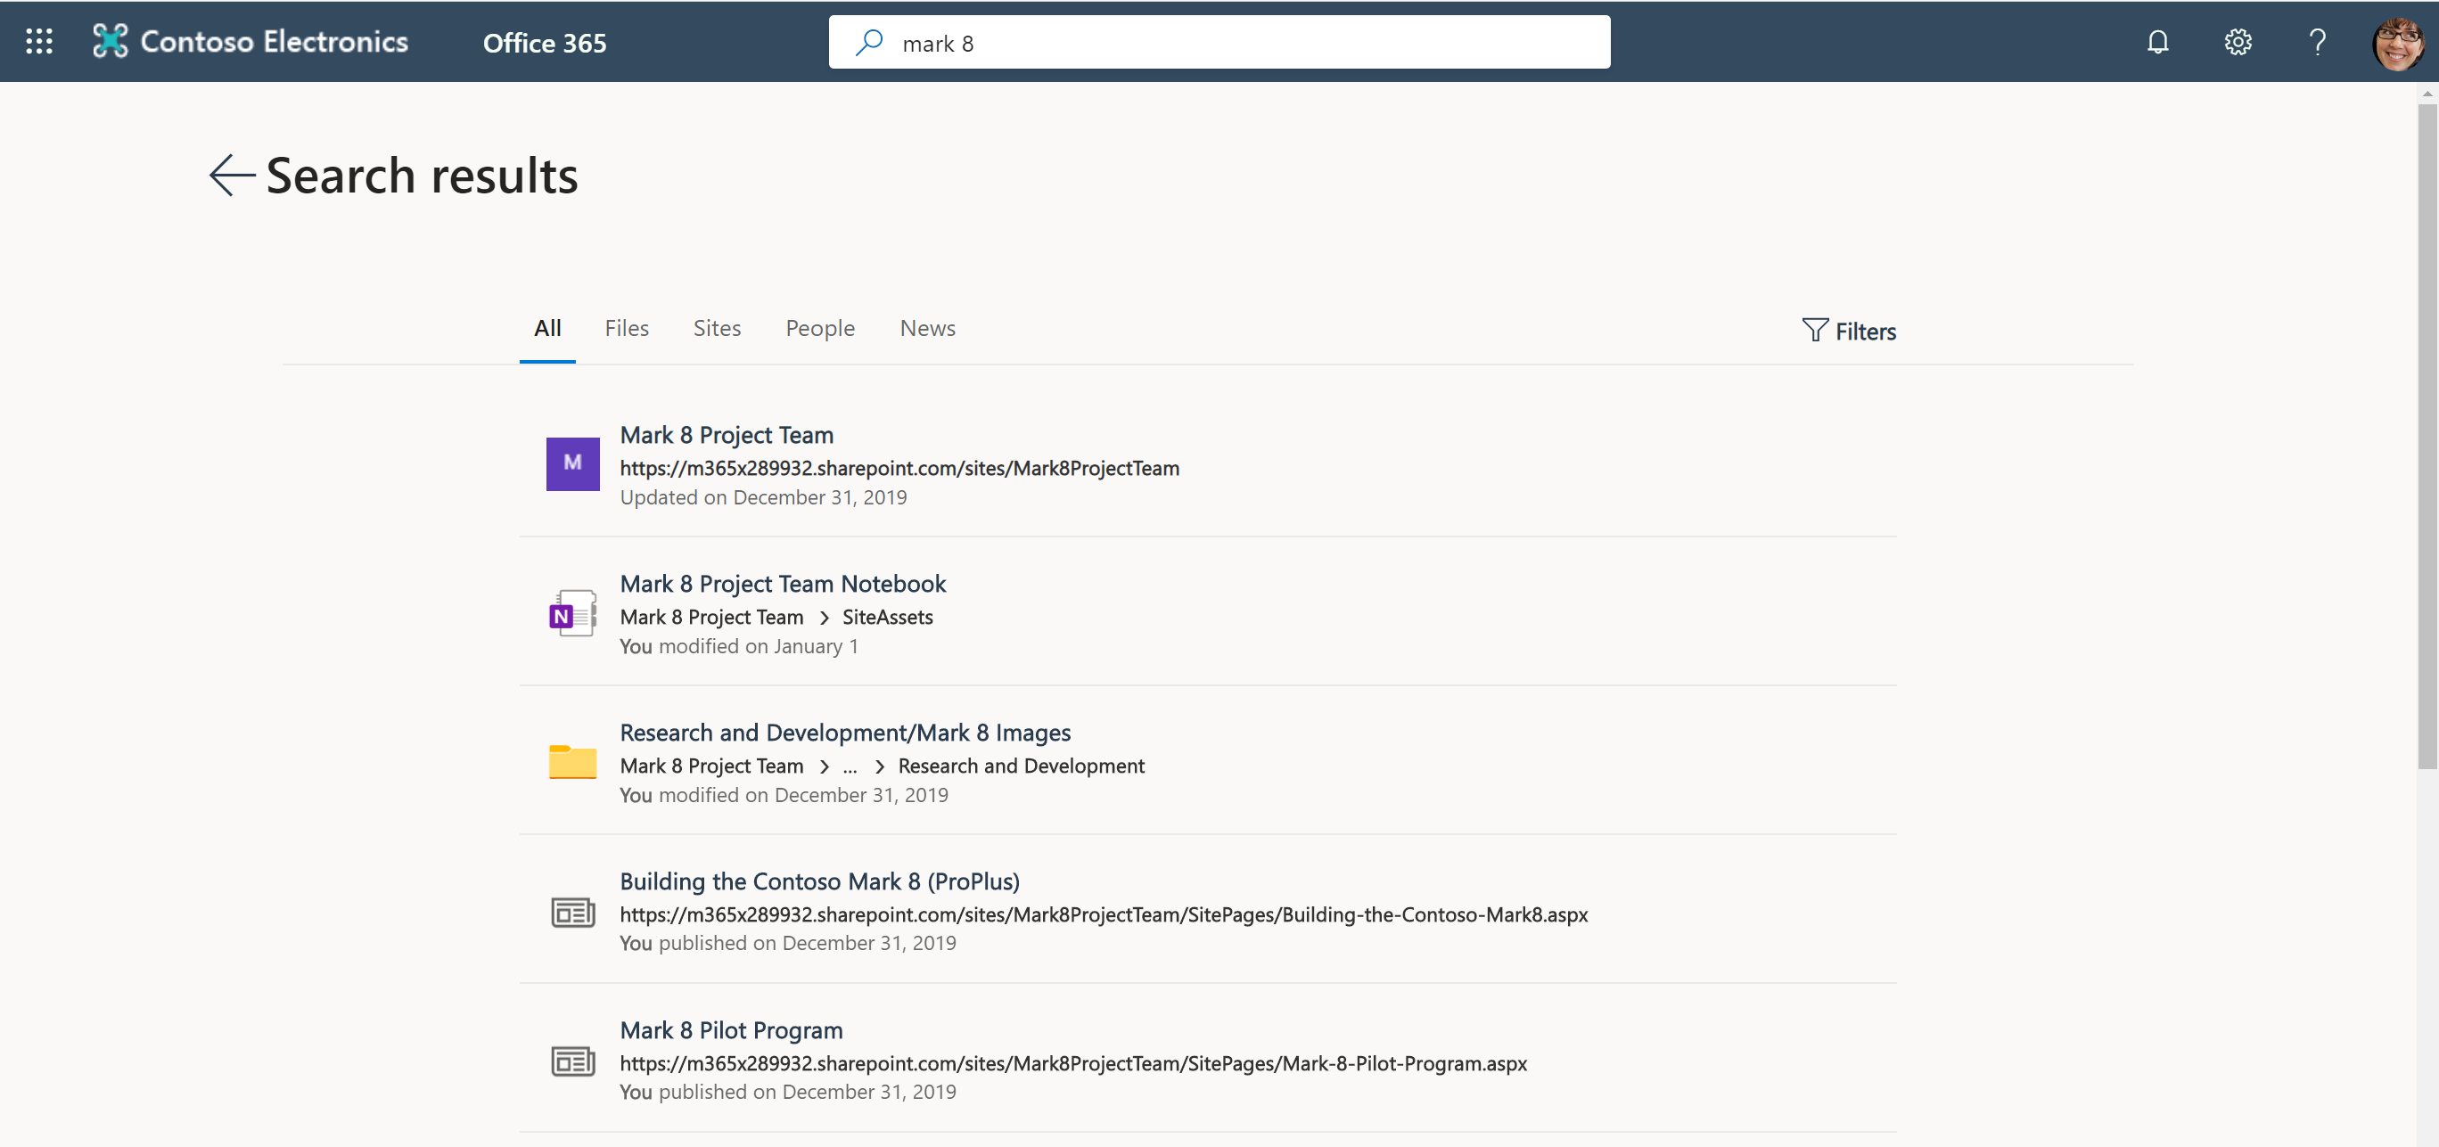This screenshot has height=1147, width=2439.
Task: Open the Mark8ProjectTeam site URL
Action: [899, 468]
